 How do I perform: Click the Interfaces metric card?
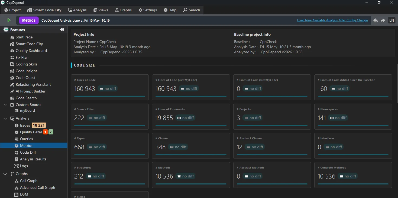coord(353,146)
